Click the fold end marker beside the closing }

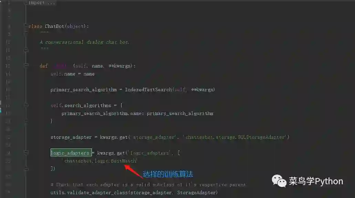click(26, 122)
